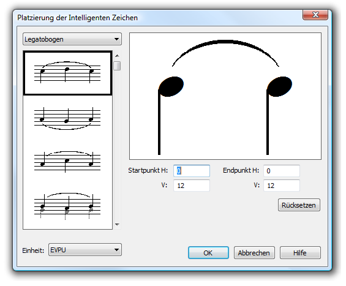
Task: Click Abbrechen to cancel the dialog
Action: point(254,253)
